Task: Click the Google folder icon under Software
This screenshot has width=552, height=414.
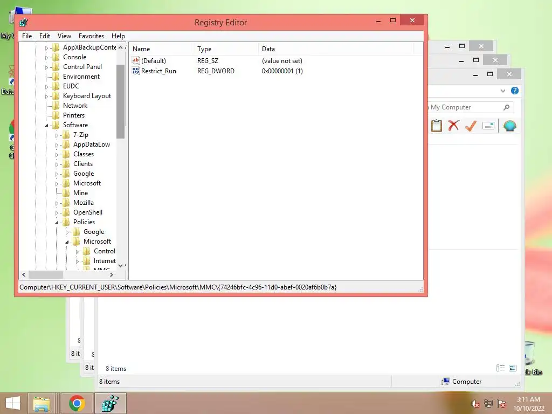Action: pyautogui.click(x=66, y=173)
